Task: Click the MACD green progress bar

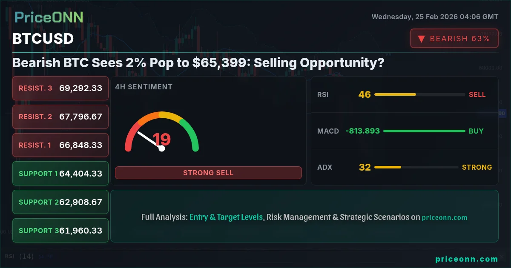Action: click(x=424, y=131)
